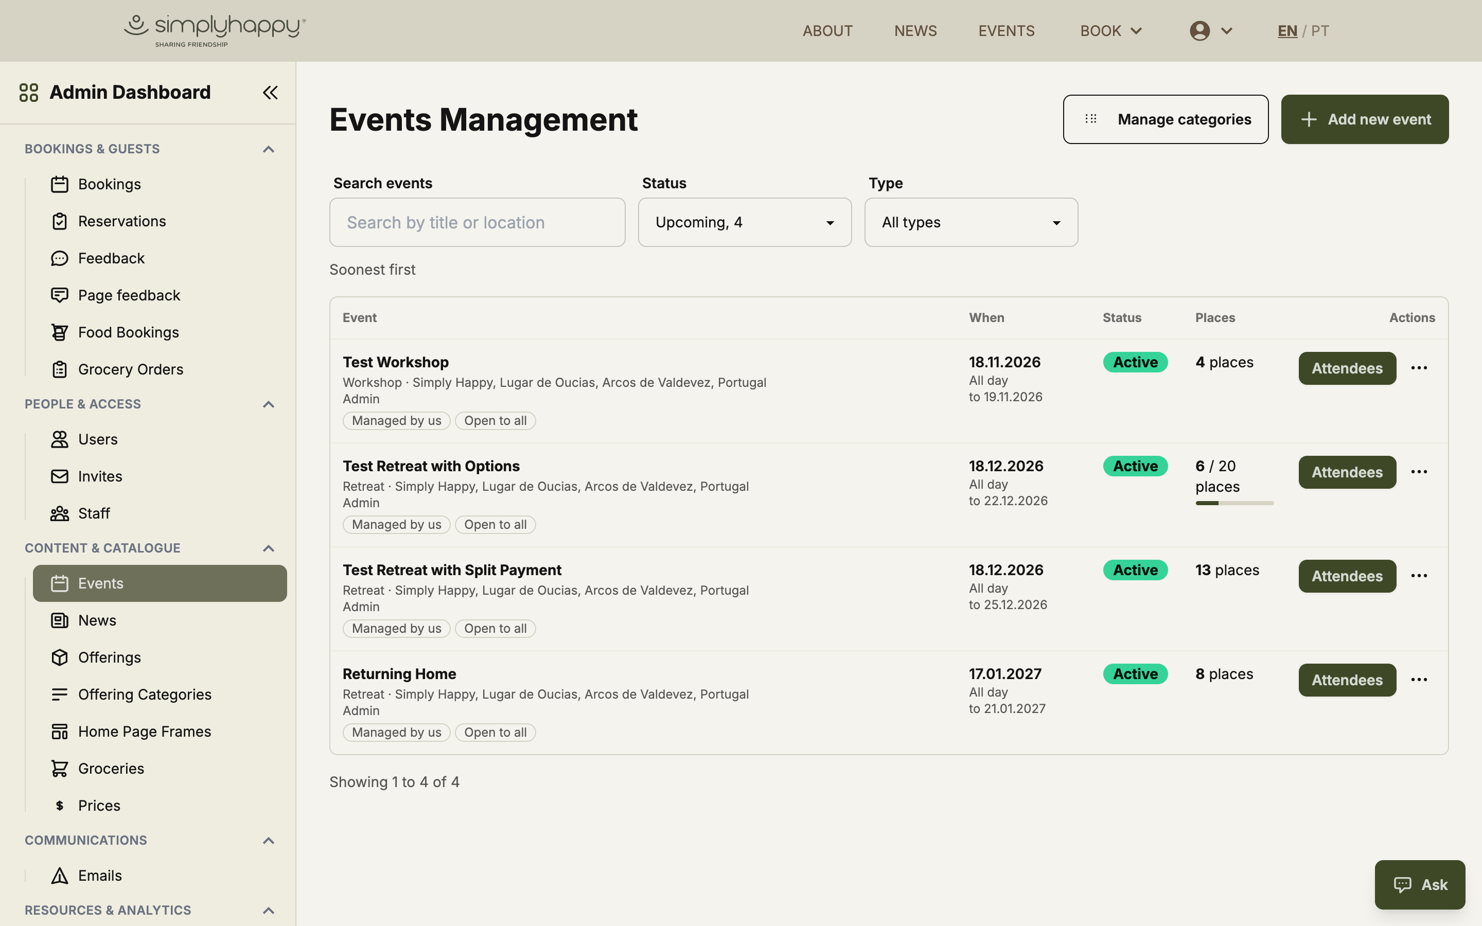The width and height of the screenshot is (1482, 926).
Task: Open the Type filter dropdown
Action: pyautogui.click(x=971, y=222)
